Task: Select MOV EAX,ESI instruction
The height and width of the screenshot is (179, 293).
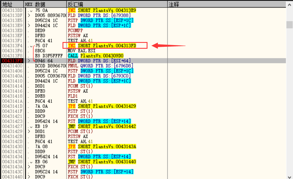Action: (82, 51)
